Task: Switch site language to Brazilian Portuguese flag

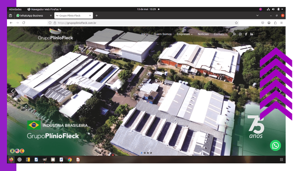Action: (x=12, y=151)
